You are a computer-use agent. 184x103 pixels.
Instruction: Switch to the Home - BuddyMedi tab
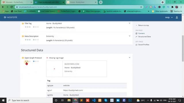[x=82, y=2]
